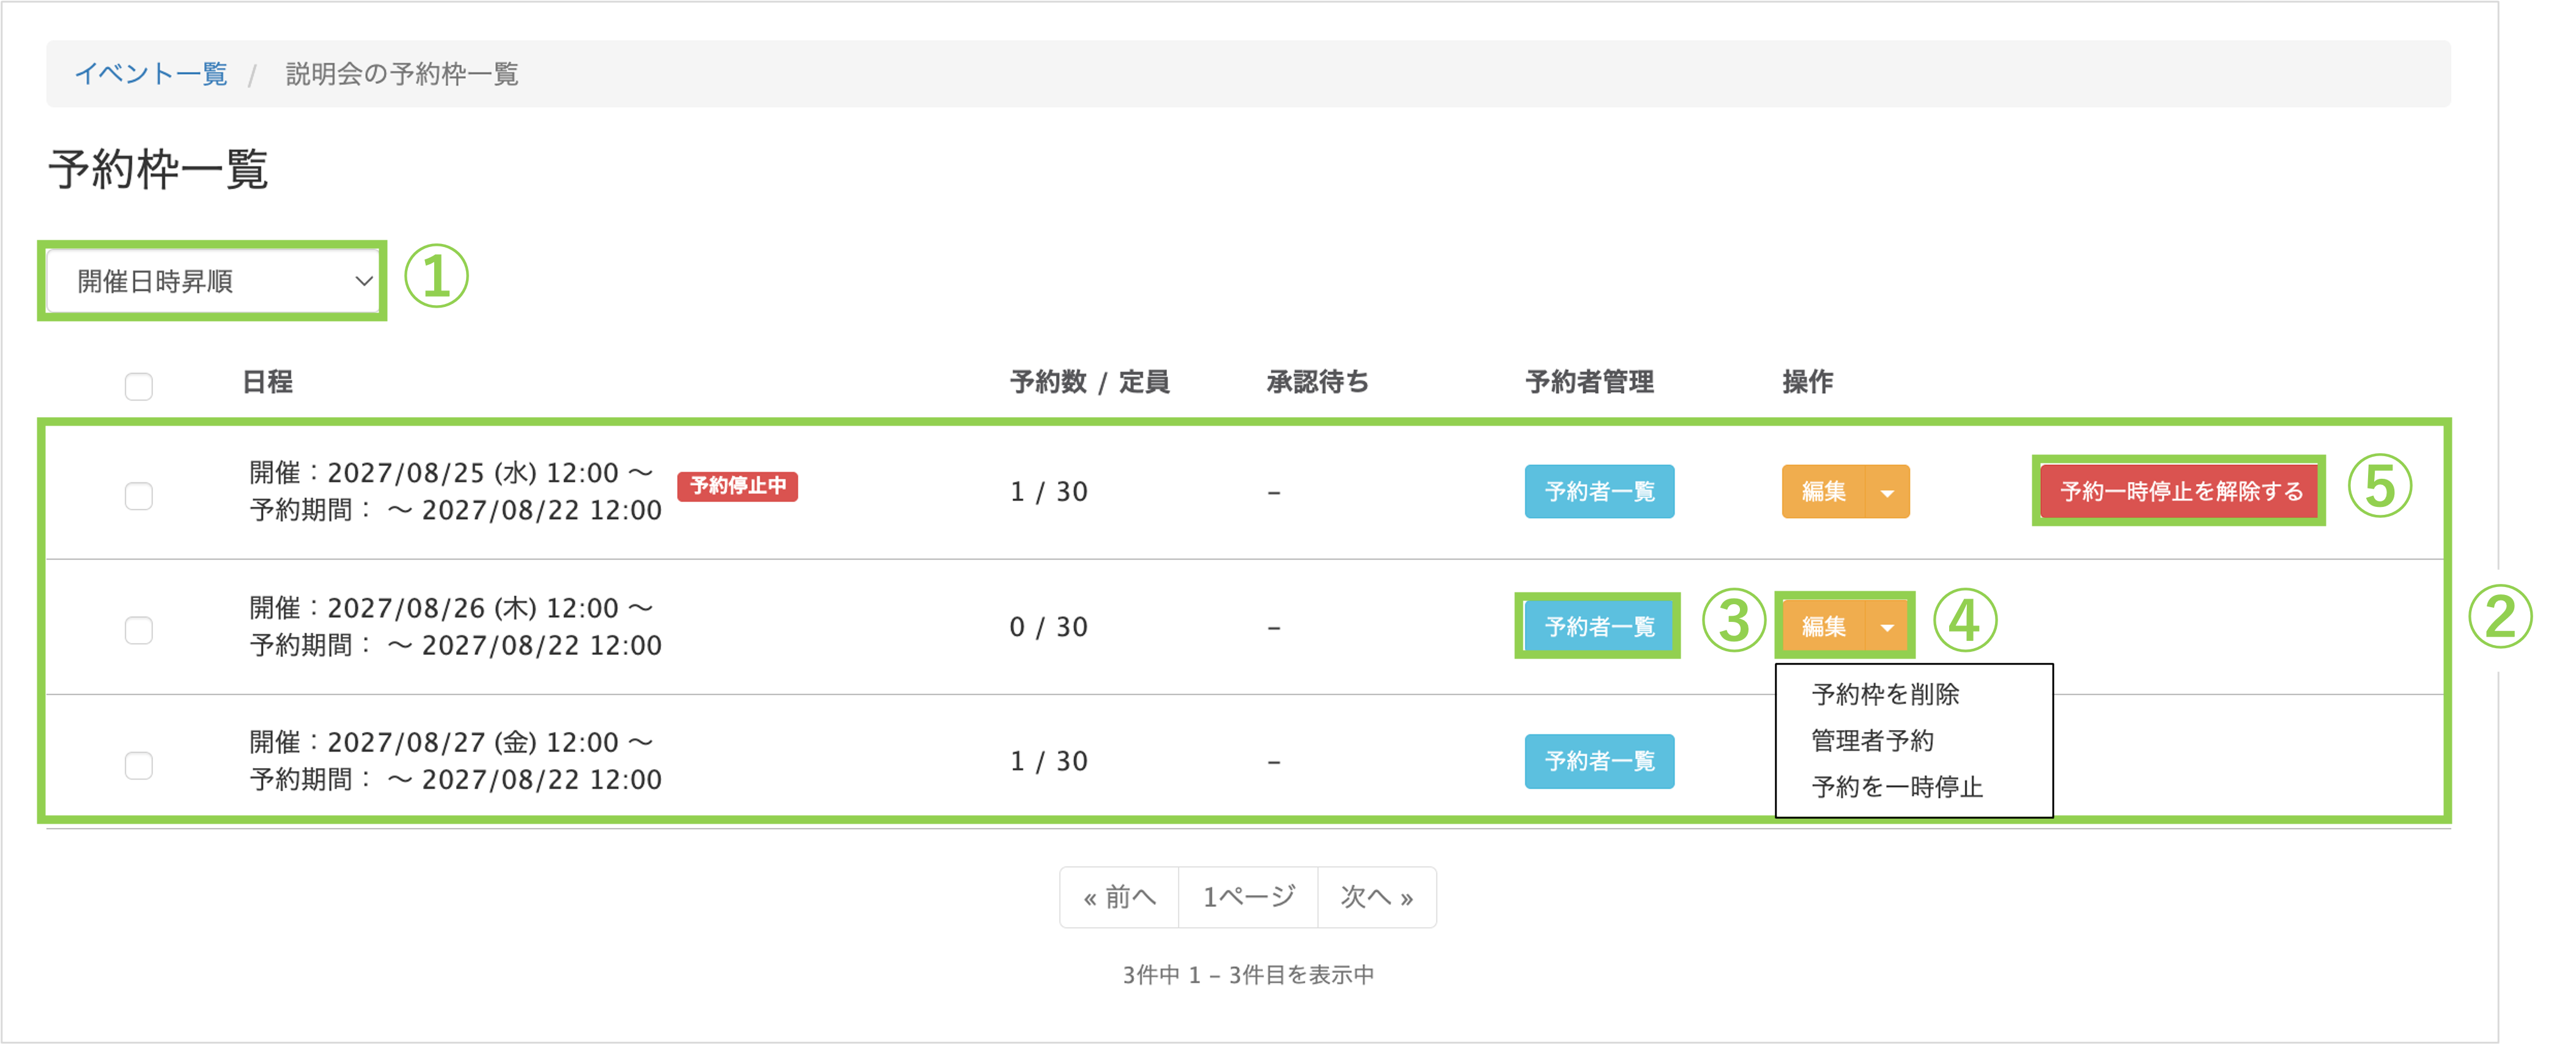
Task: Select the 2027/08/27 slot checkbox
Action: pyautogui.click(x=139, y=766)
